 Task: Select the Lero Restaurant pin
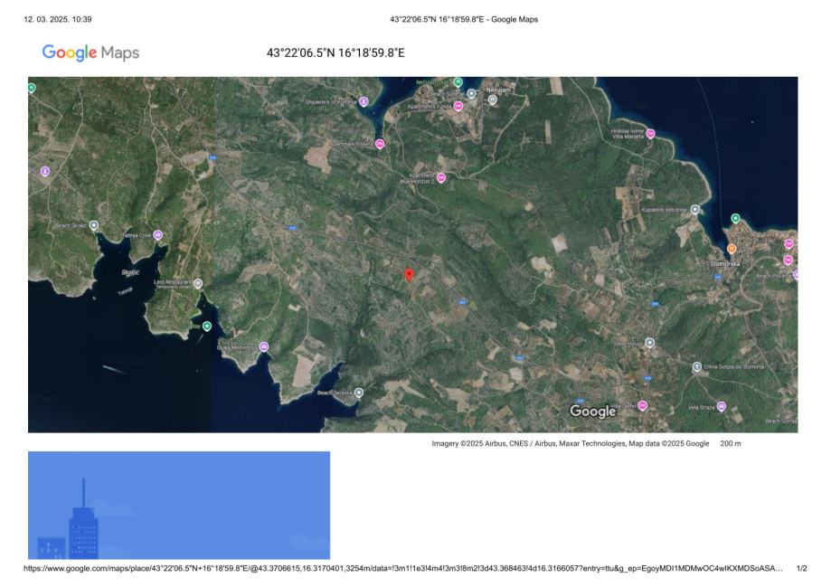click(198, 283)
